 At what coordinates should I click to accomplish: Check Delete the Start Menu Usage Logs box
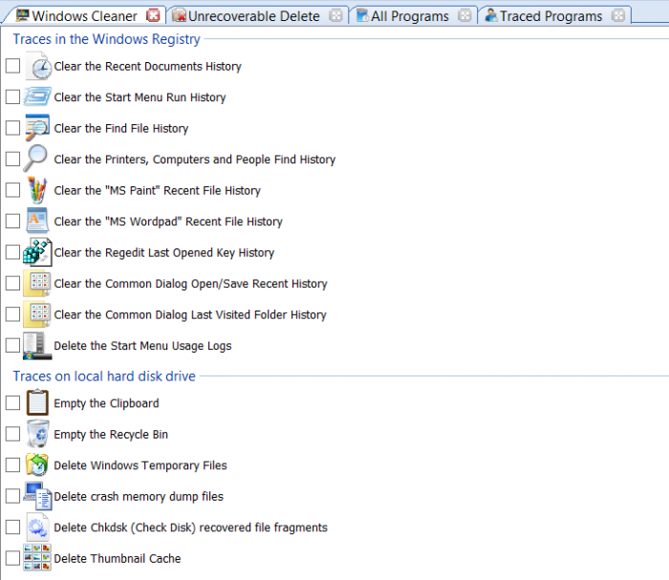12,346
